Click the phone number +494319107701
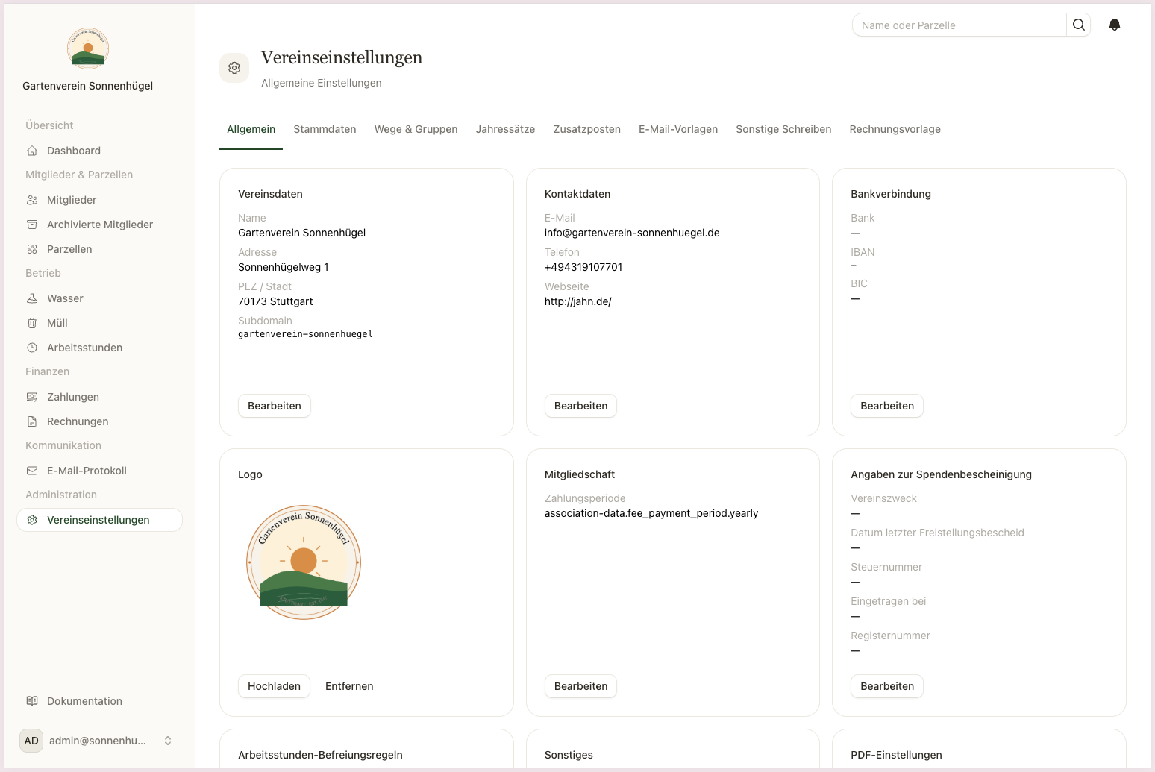The image size is (1155, 772). [583, 267]
